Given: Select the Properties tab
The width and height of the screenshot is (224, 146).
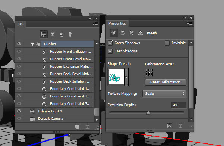Looking at the screenshot, I should (117, 24).
